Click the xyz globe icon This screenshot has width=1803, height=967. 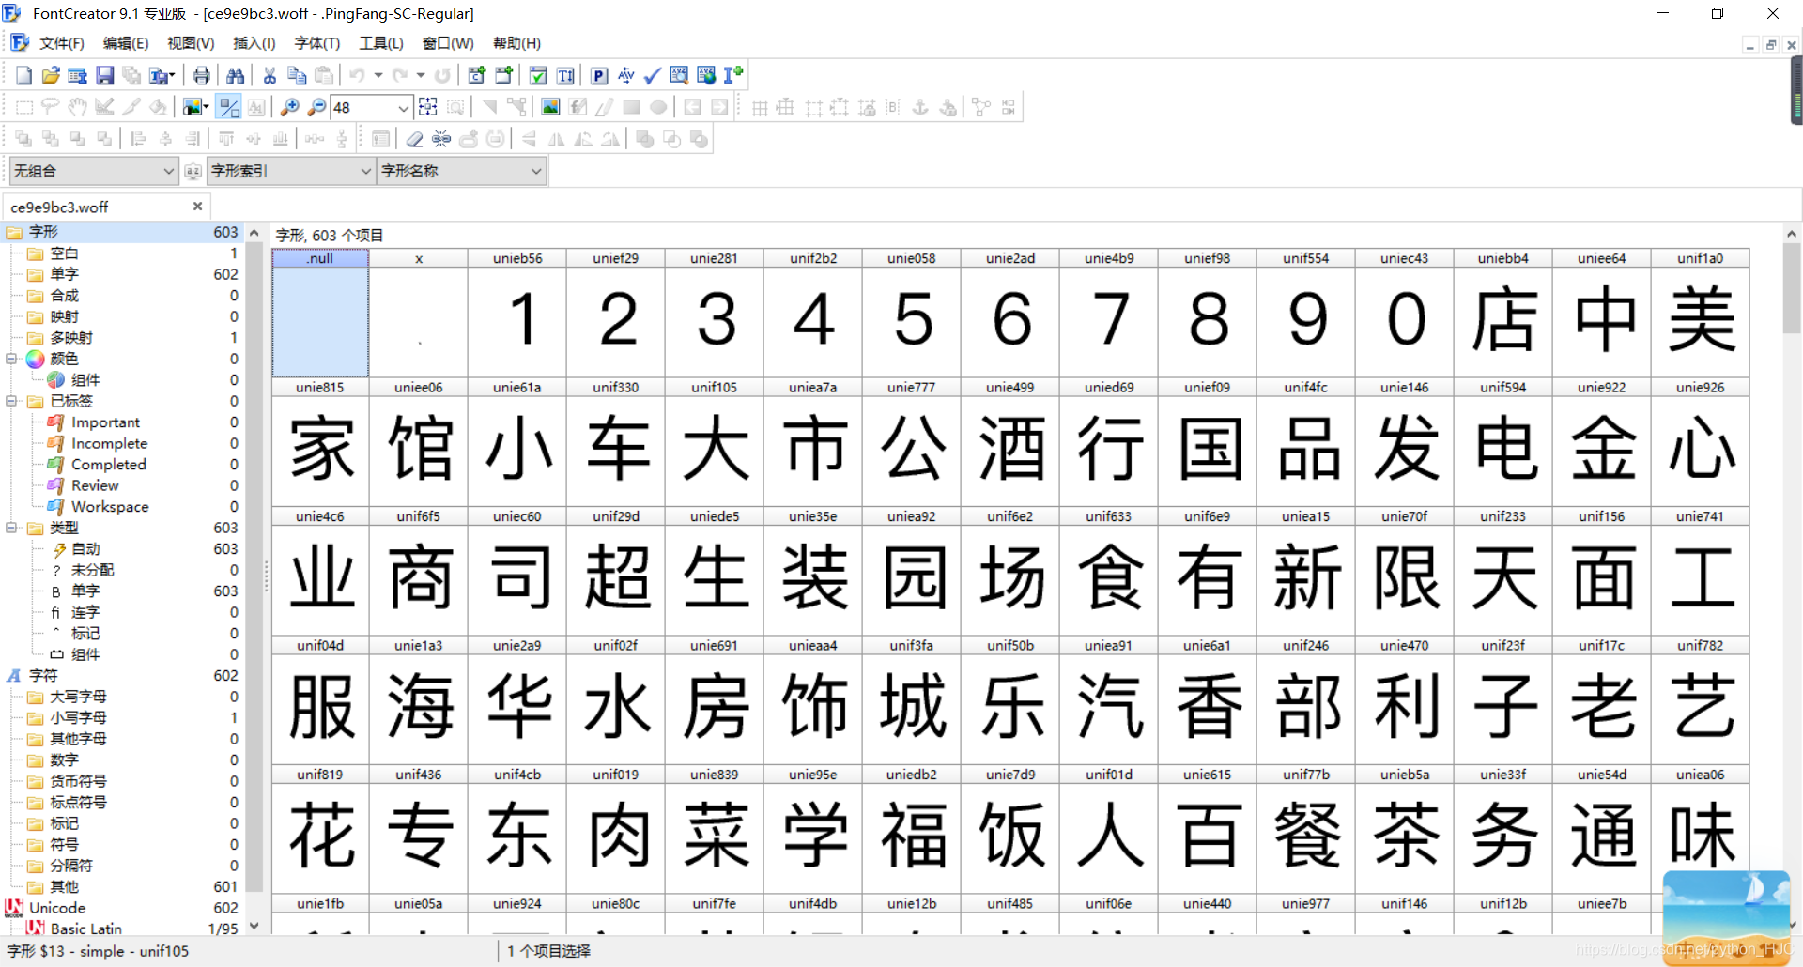706,75
